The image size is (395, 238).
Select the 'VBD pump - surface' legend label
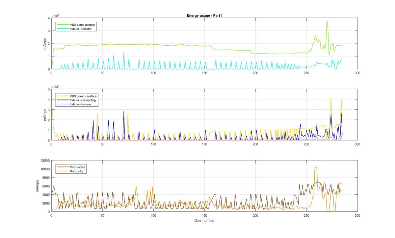(84, 96)
